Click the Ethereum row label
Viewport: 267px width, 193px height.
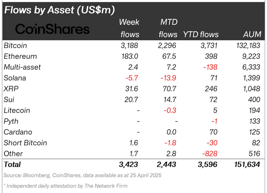tap(20, 56)
